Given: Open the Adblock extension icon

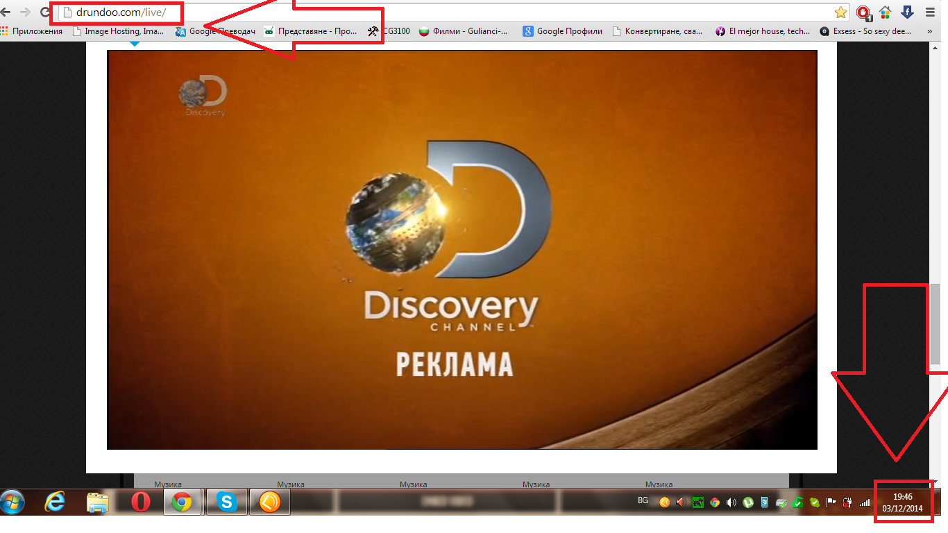Looking at the screenshot, I should pos(863,12).
